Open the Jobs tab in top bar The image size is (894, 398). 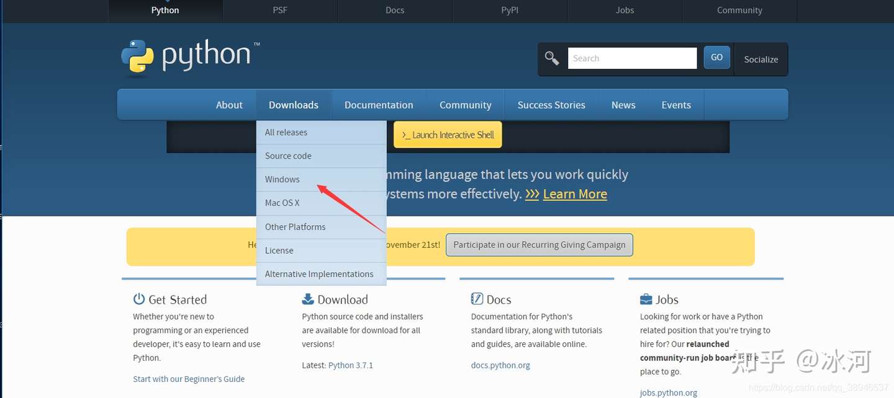point(625,11)
